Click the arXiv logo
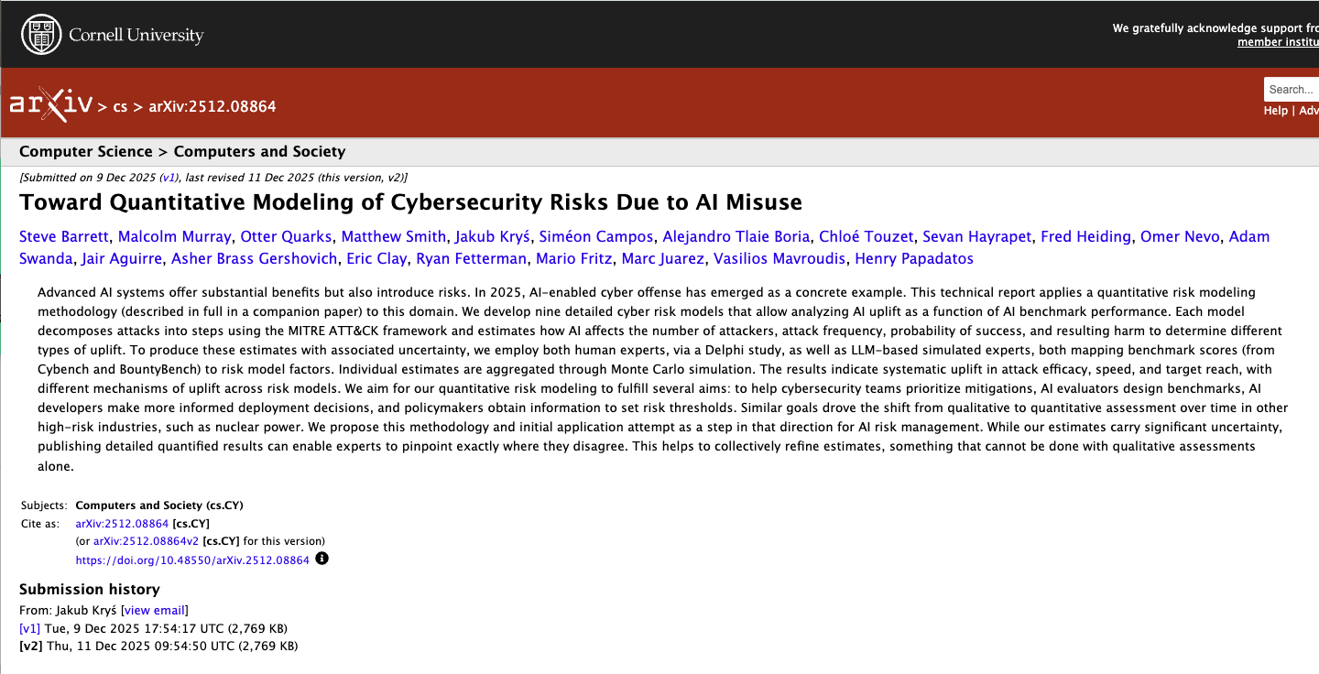 point(51,105)
